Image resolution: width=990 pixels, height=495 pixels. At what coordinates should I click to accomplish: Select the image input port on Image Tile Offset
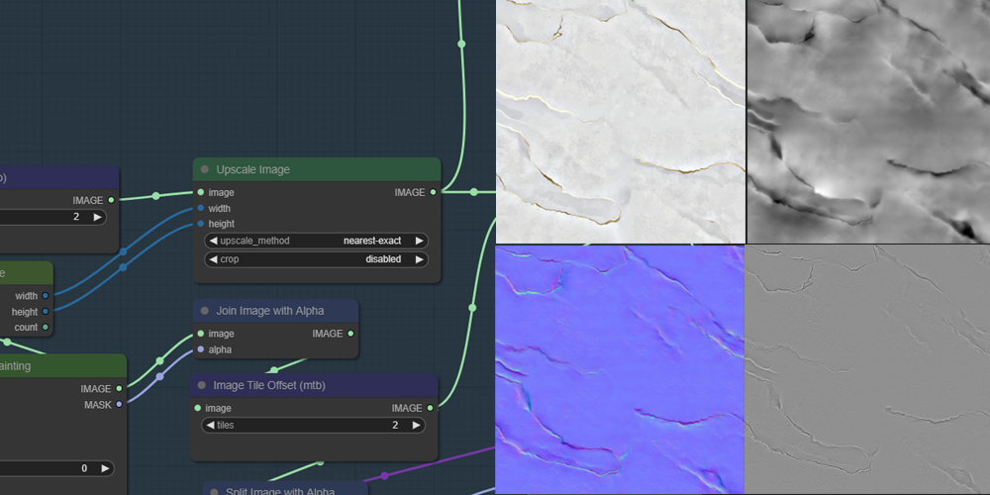tap(198, 408)
